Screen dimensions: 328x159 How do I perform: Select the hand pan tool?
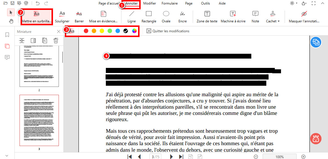pyautogui.click(x=11, y=21)
